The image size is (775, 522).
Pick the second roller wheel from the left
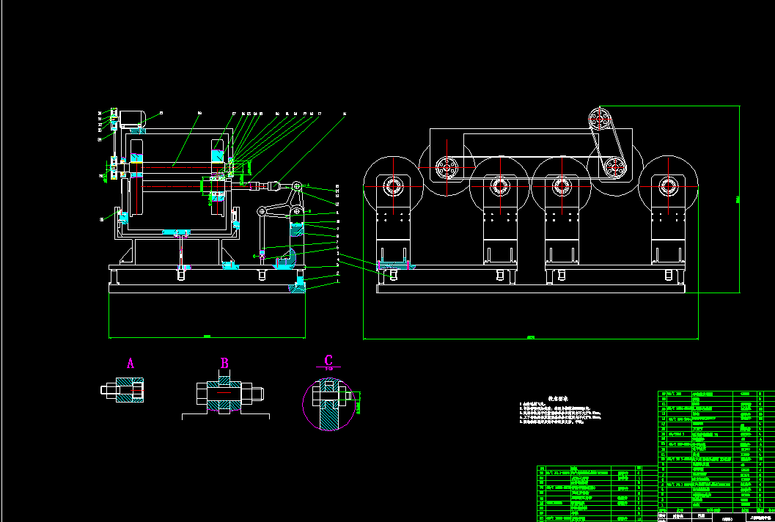pos(500,186)
